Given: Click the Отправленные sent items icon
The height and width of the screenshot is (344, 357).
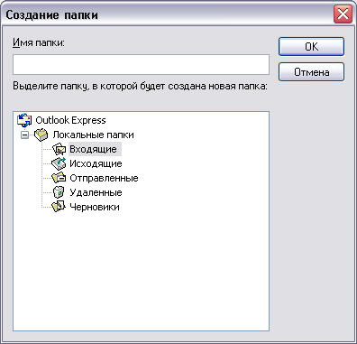Looking at the screenshot, I should pos(59,178).
